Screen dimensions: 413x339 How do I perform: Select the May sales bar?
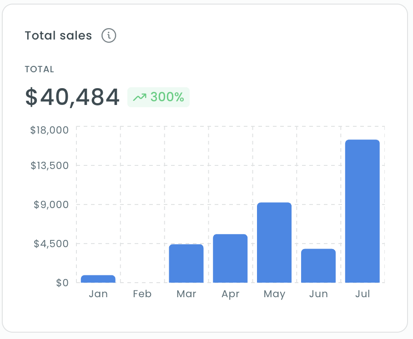tap(274, 242)
